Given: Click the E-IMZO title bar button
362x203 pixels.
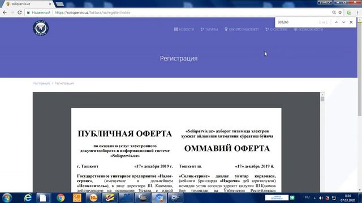Looking at the screenshot, I should pyautogui.click(x=325, y=2).
